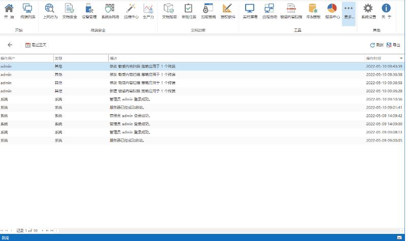Open 实时屏幕 real-time screen tool

pos(249,11)
